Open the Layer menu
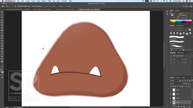The height and width of the screenshot is (108, 193). (x=33, y=1)
